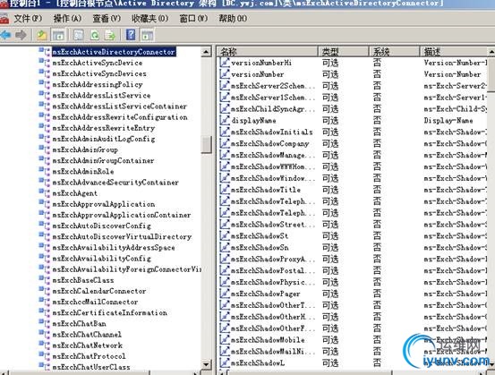Click the attribute icon beside msExchShadowSt
The width and height of the screenshot is (495, 375).
coord(225,235)
